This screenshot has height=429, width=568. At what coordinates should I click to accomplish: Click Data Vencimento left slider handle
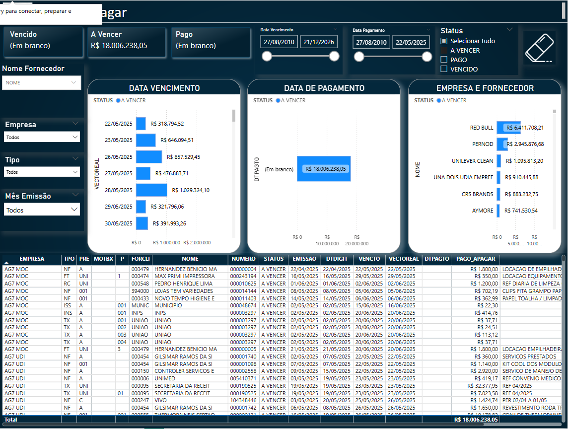coord(267,56)
